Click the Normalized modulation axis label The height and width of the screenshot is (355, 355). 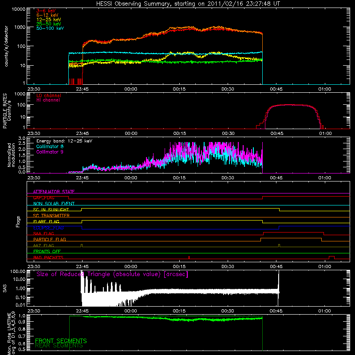tap(11, 155)
